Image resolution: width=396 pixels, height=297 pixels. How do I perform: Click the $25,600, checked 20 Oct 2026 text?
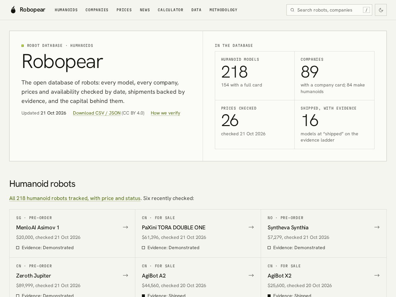[x=300, y=285]
